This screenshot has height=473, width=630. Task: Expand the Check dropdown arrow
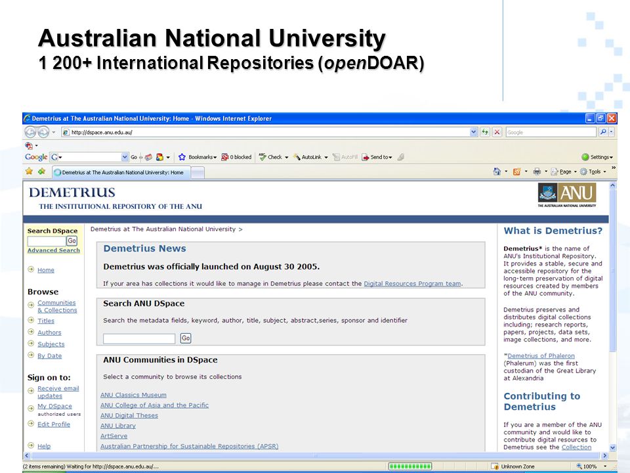coord(287,157)
